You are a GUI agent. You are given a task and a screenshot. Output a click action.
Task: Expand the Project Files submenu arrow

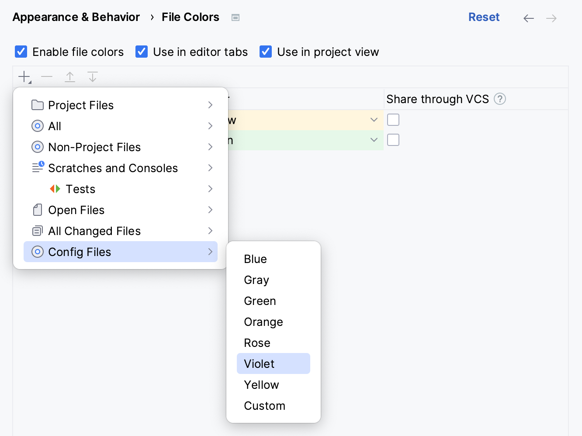coord(210,105)
